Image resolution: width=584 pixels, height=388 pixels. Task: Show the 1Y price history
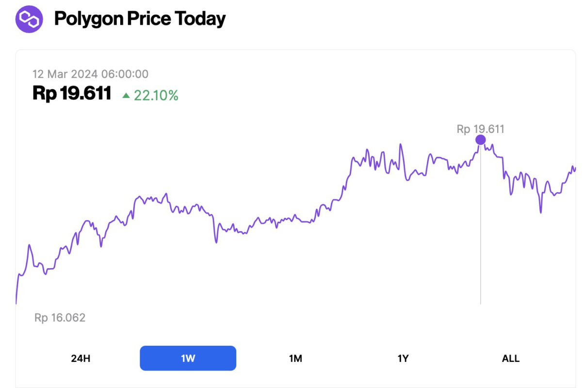(x=403, y=358)
